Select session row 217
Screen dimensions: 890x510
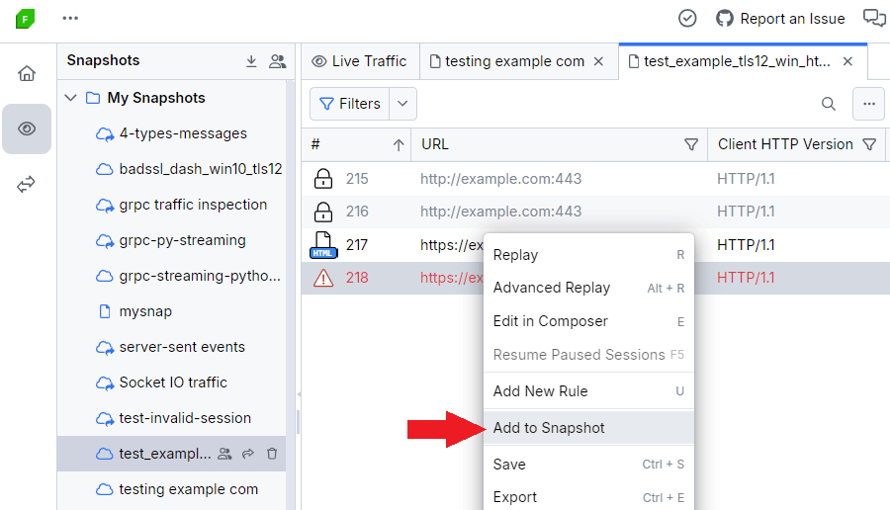(392, 245)
